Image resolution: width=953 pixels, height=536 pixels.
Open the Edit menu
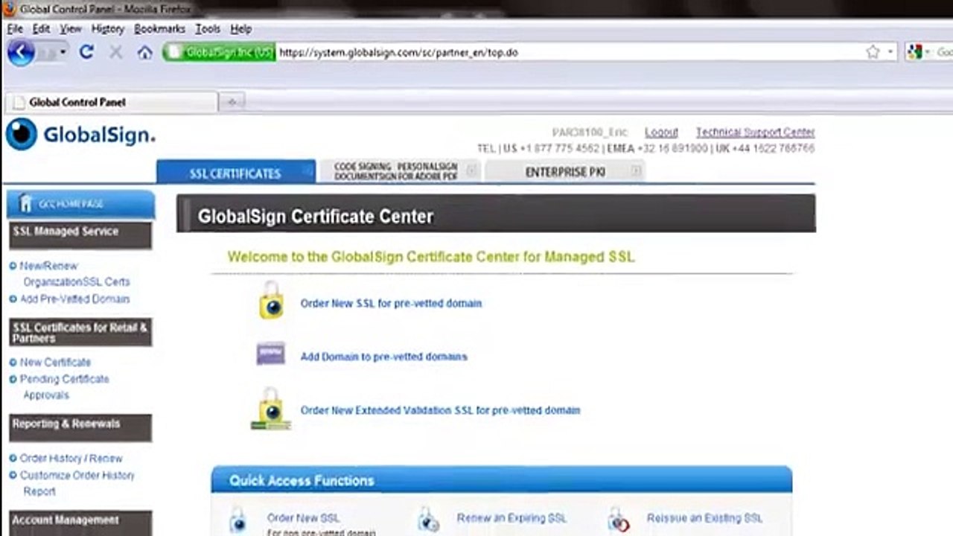coord(41,28)
